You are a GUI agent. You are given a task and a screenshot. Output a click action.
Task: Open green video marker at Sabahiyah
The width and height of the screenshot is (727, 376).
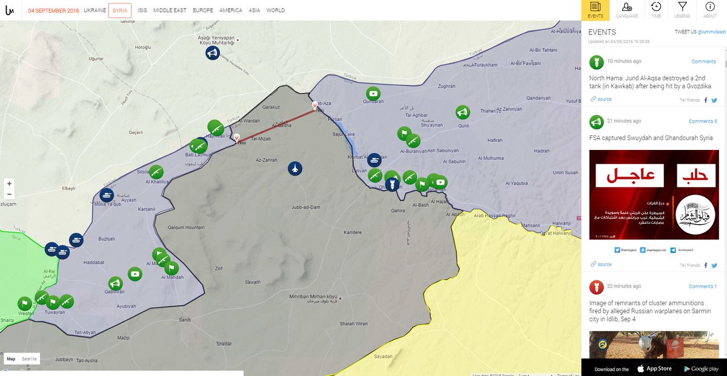click(440, 181)
